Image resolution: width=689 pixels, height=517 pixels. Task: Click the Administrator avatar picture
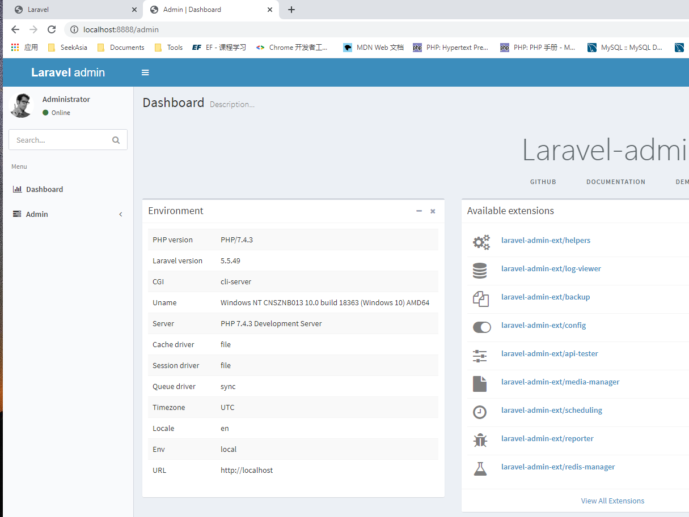pos(22,105)
